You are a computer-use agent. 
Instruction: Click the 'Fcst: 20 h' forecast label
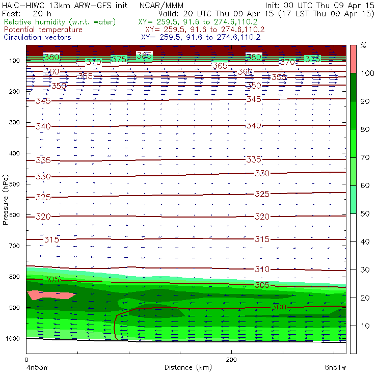pyautogui.click(x=26, y=14)
